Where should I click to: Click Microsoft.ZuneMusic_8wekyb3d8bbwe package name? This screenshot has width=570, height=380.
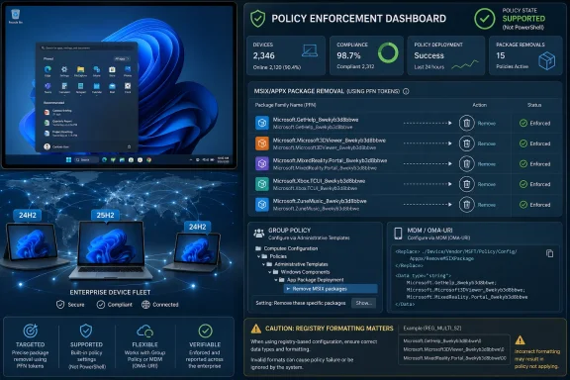320,201
